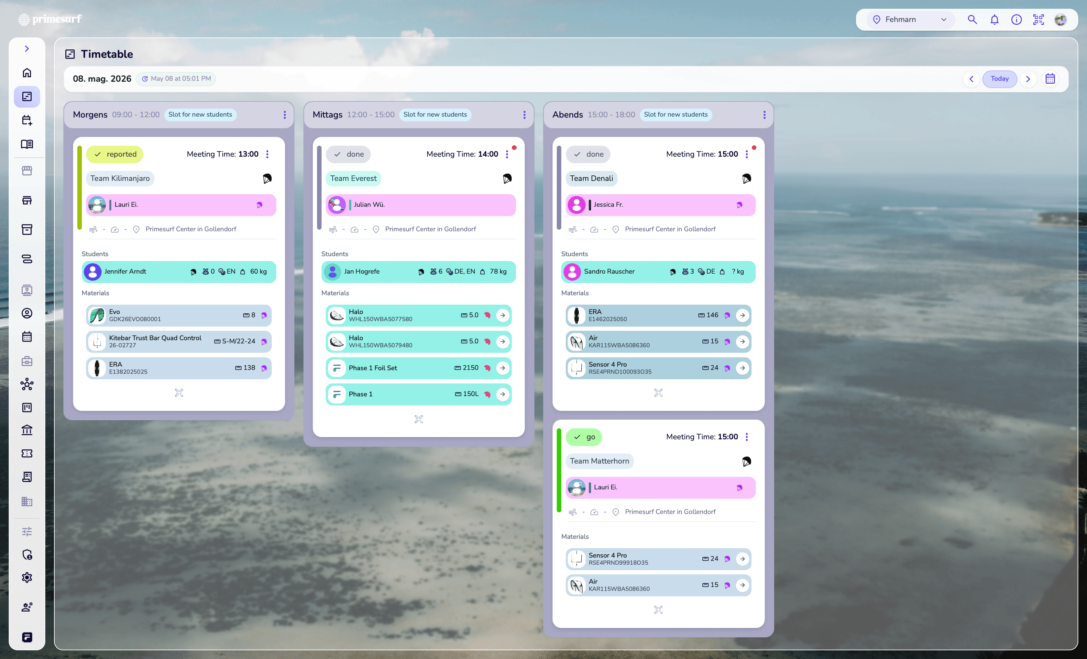The image size is (1087, 659).
Task: Click the kite icon beside Team Everest
Action: point(507,178)
